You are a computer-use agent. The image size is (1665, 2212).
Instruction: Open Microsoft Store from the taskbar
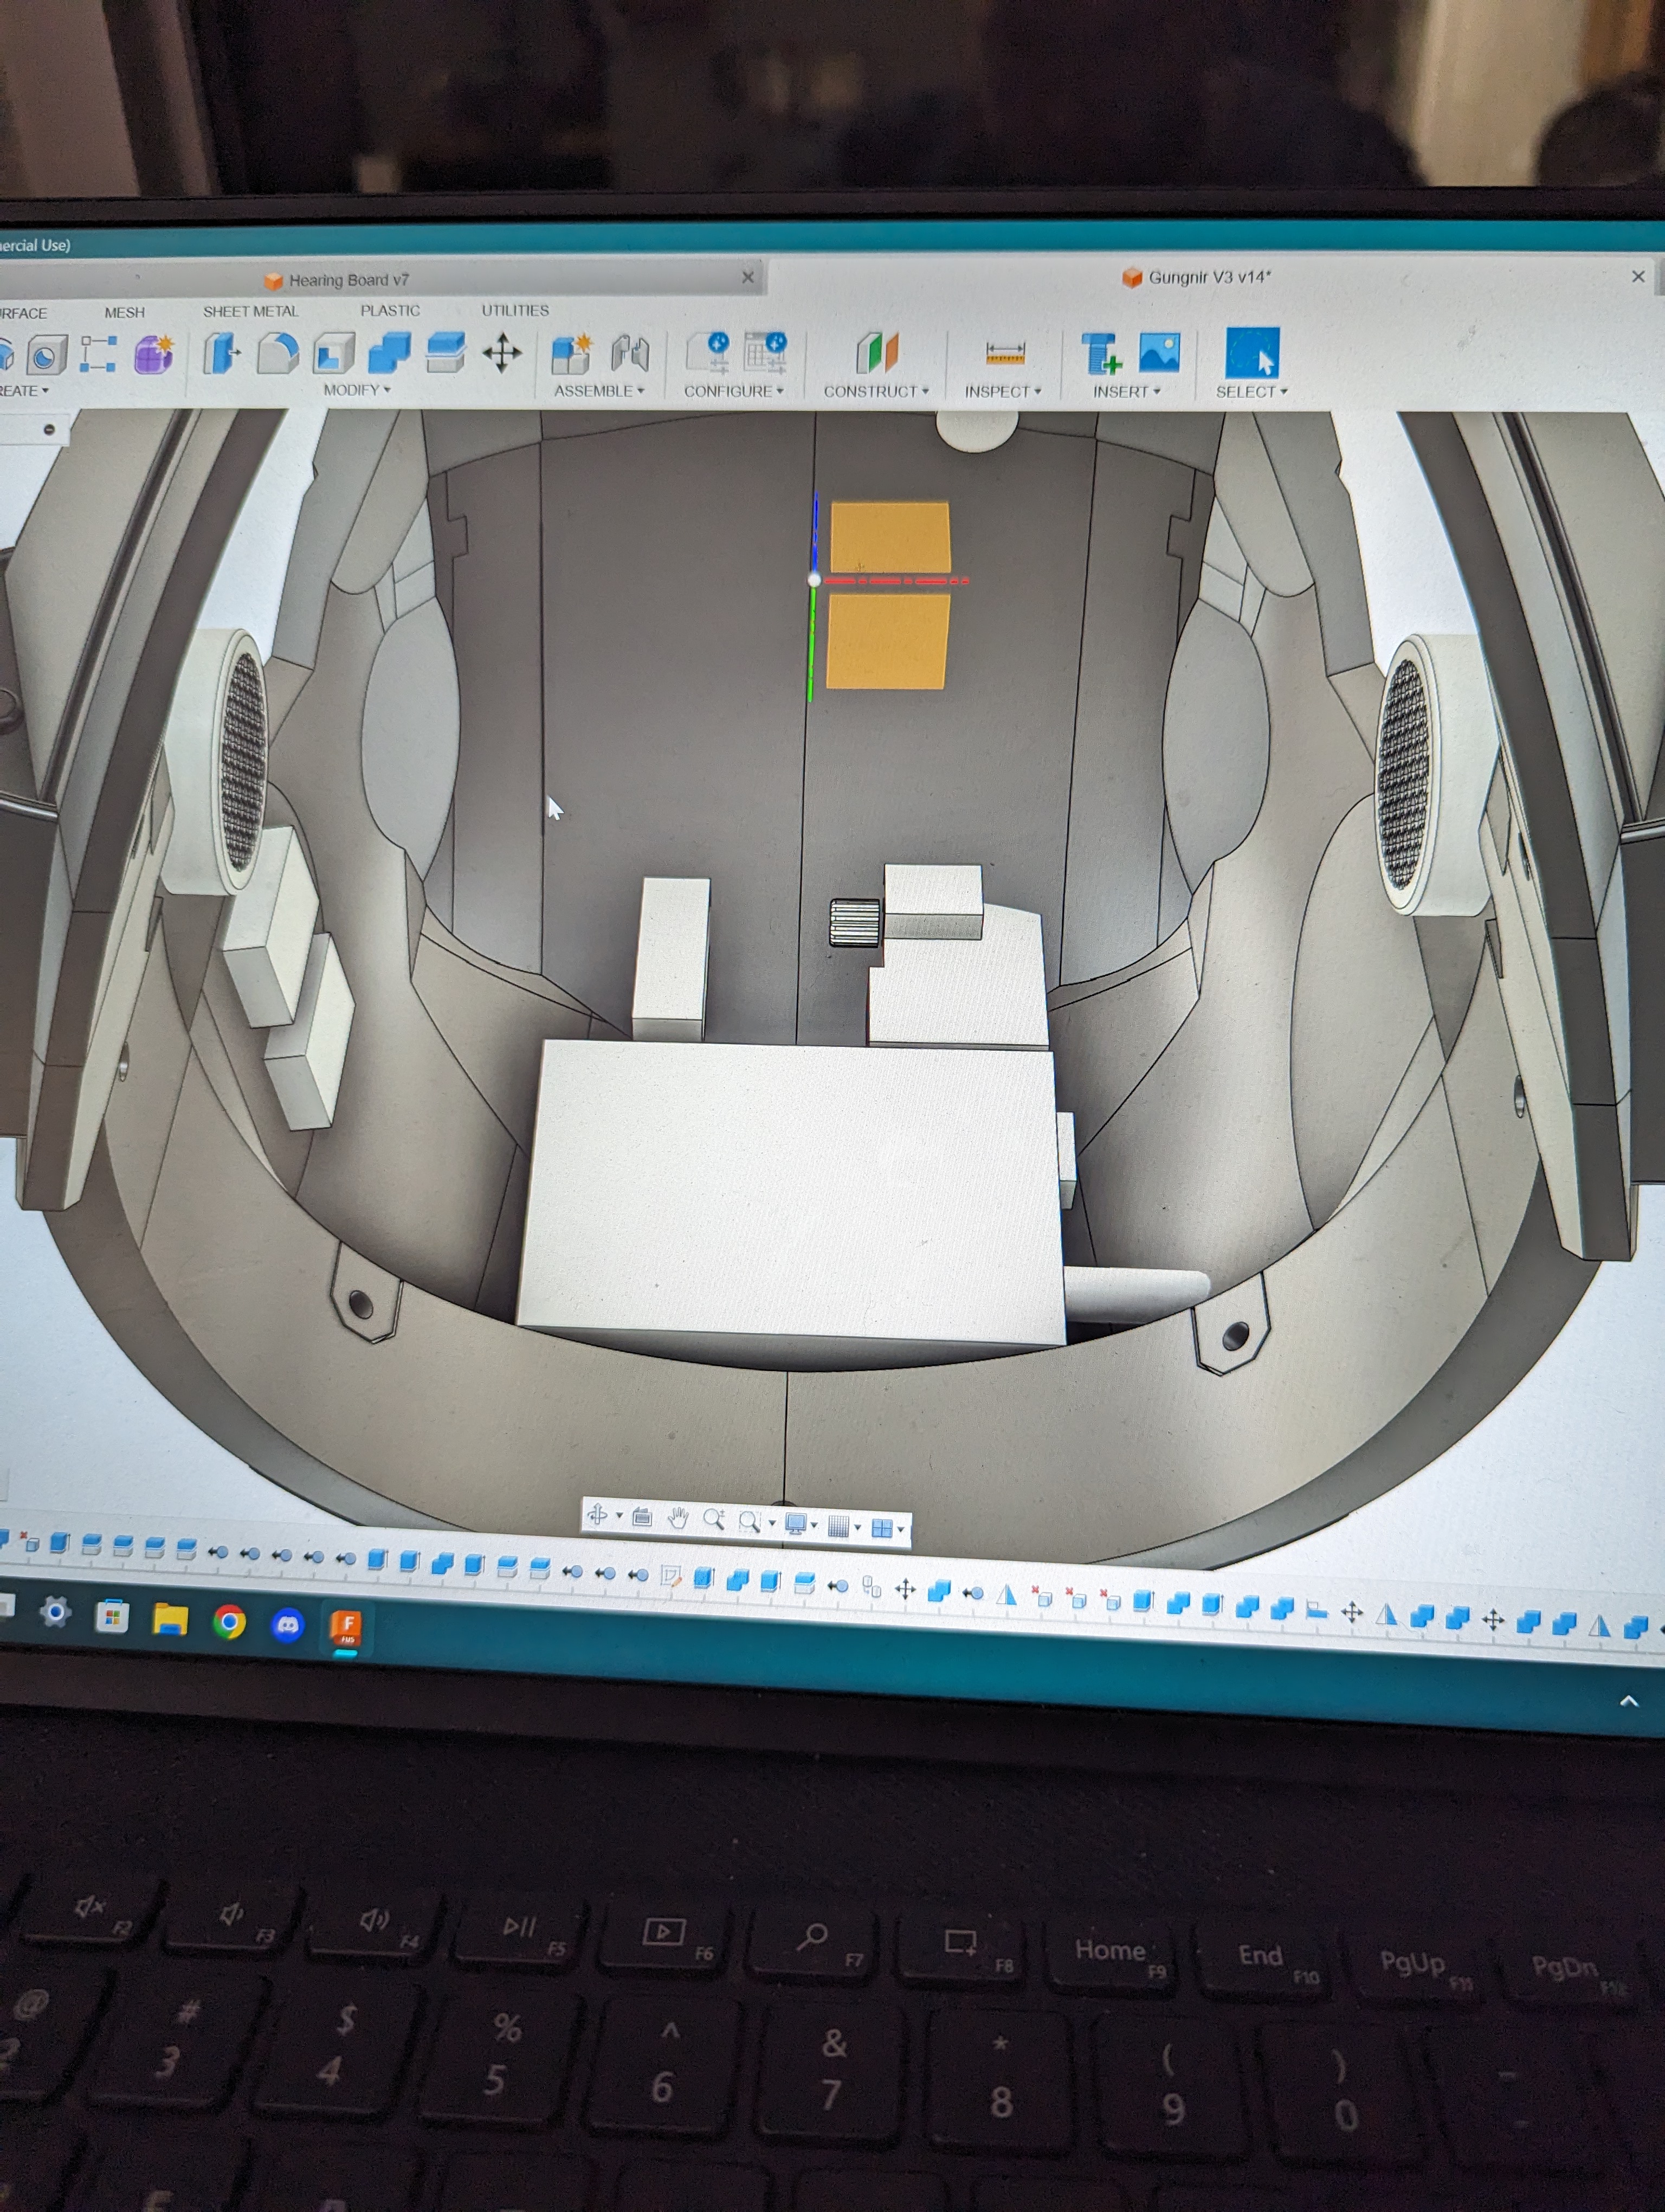point(112,1615)
